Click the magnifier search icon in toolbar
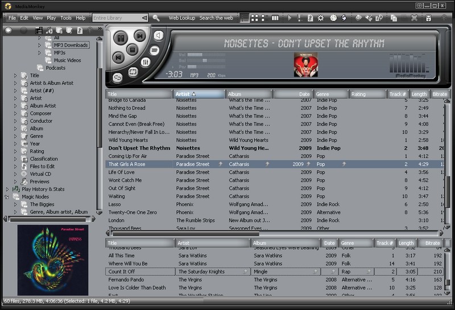Image resolution: width=455 pixels, height=310 pixels. click(156, 18)
